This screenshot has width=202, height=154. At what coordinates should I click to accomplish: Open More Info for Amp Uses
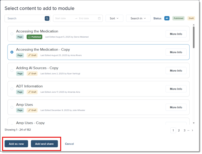pyautogui.click(x=176, y=107)
